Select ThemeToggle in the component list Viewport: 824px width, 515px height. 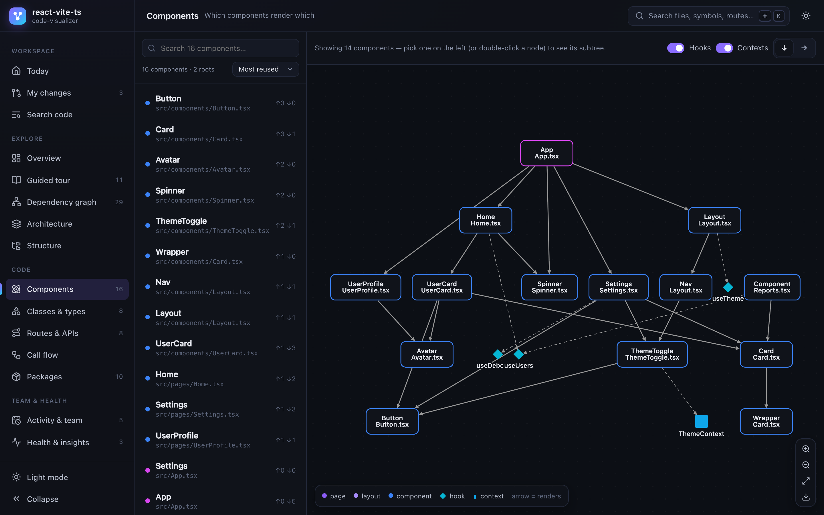click(x=221, y=225)
